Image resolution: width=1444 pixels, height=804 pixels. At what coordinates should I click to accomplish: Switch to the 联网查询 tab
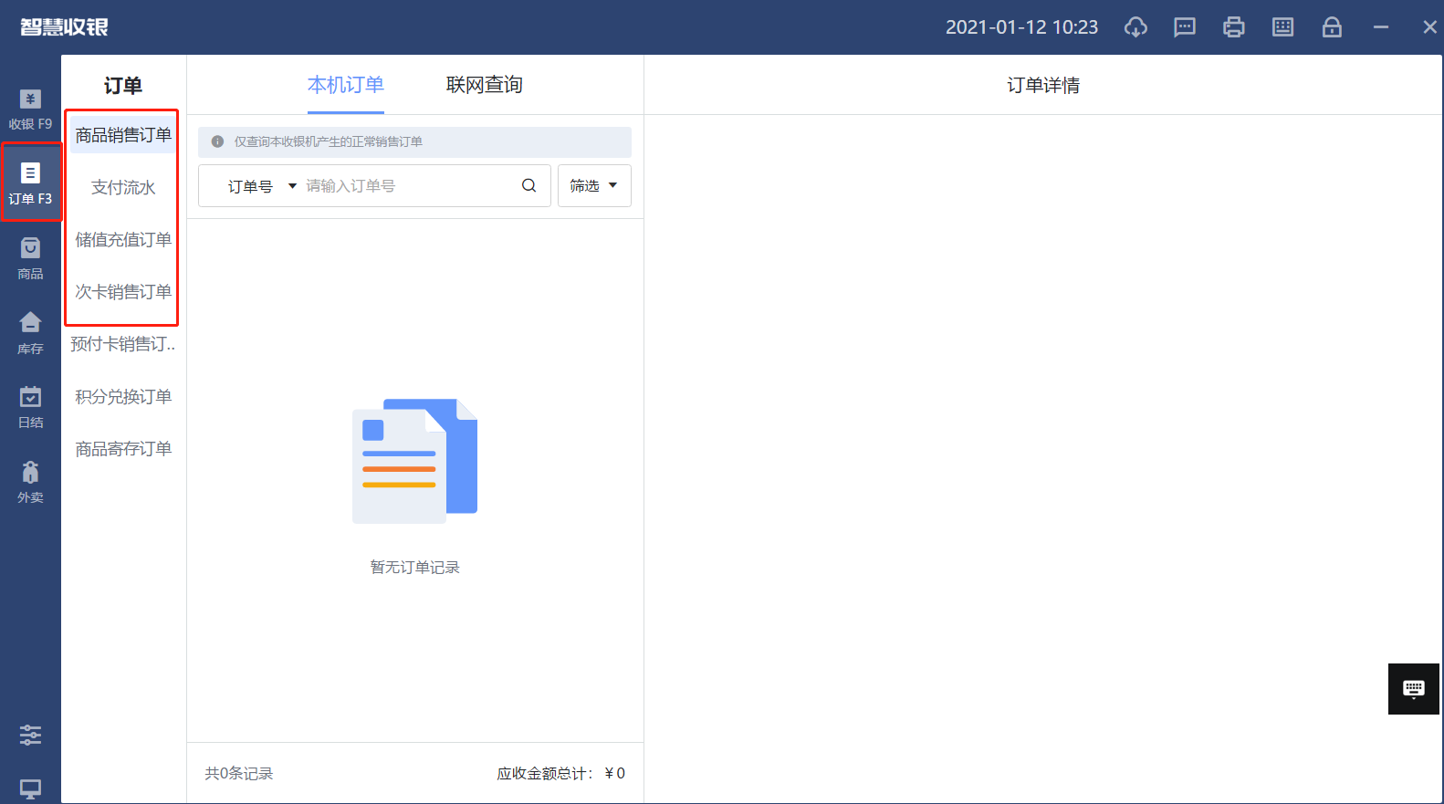484,85
